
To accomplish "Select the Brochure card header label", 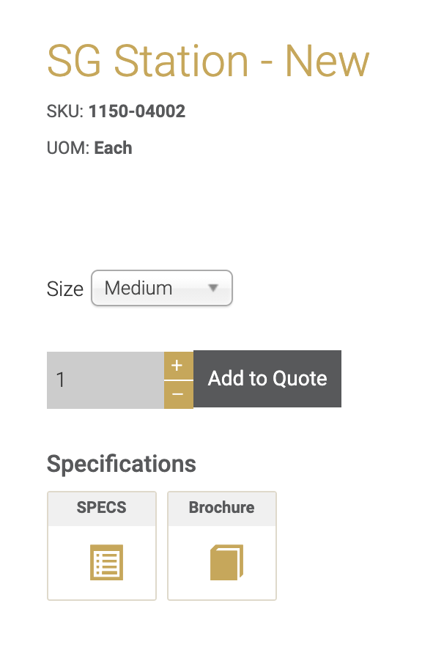I will pyautogui.click(x=221, y=507).
